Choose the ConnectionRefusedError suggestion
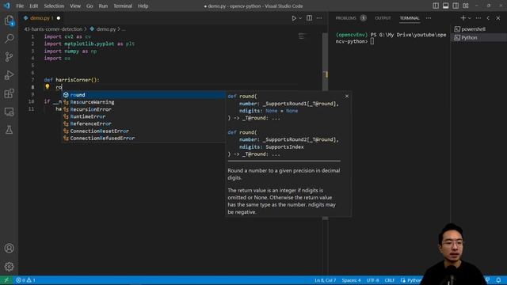Screen dimensions: 507x285 click(144, 138)
